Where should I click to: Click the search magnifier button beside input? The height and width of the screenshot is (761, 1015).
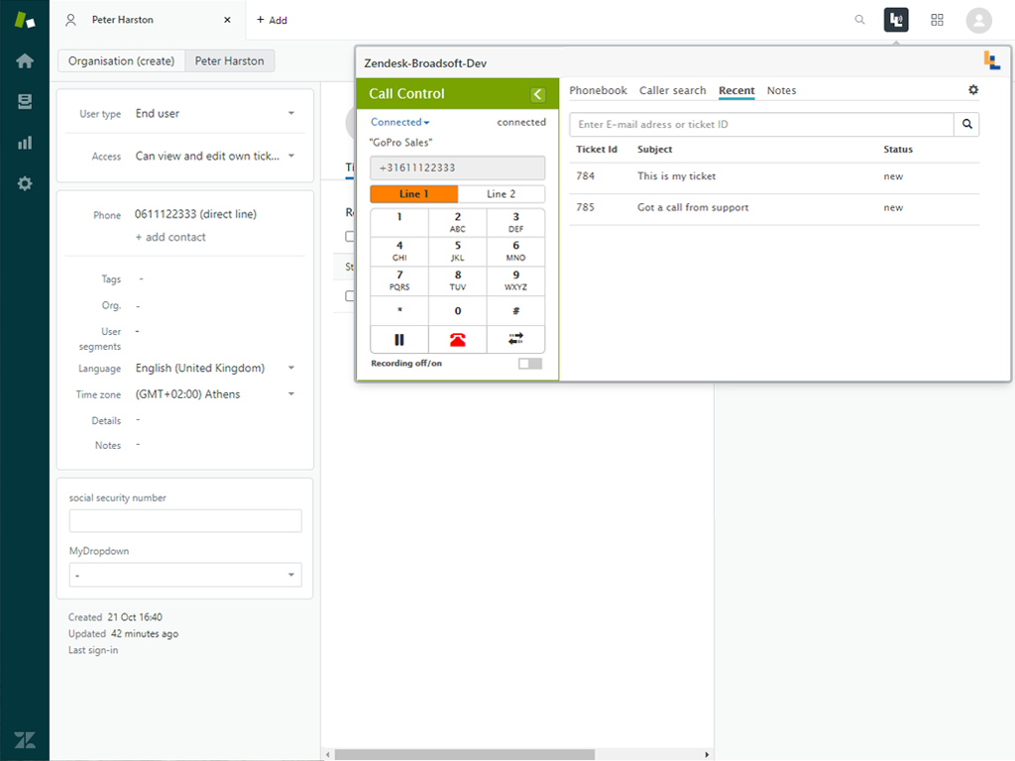click(966, 125)
